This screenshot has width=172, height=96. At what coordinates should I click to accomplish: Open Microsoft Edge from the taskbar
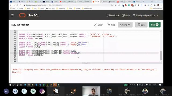coord(25,85)
